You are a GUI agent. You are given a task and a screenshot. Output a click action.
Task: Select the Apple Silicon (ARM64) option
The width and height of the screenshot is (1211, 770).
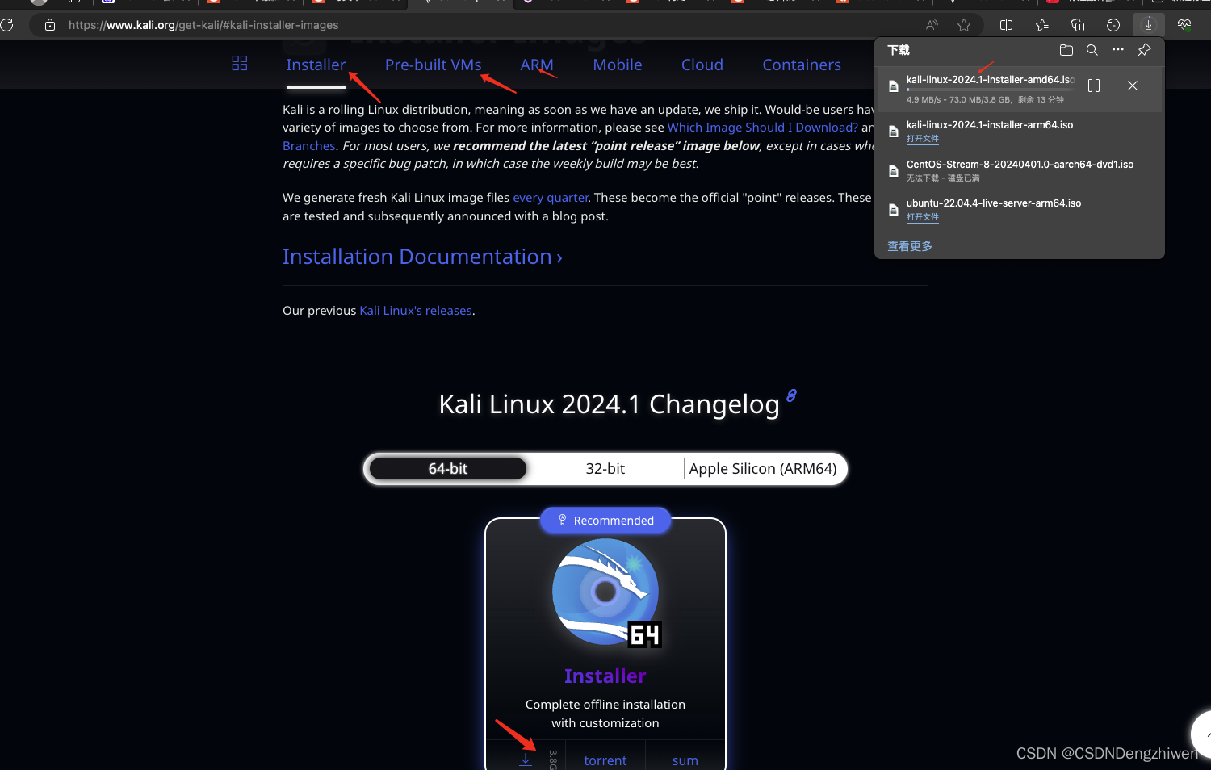coord(763,468)
